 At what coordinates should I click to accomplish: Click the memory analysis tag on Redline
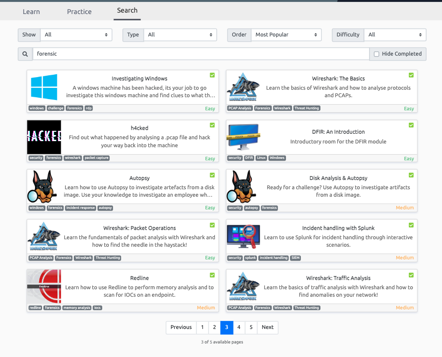coord(77,307)
